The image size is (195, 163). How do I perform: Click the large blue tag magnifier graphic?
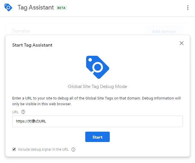[97, 67]
